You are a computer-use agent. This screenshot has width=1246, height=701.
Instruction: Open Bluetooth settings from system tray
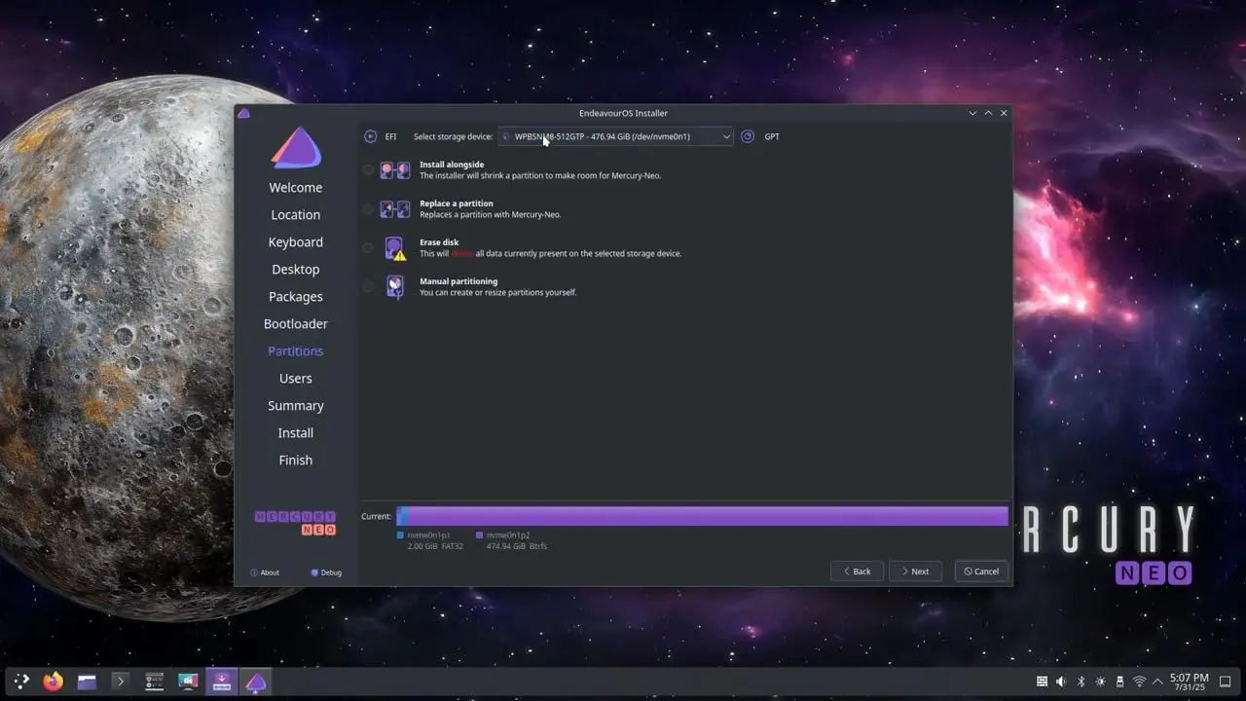point(1081,682)
